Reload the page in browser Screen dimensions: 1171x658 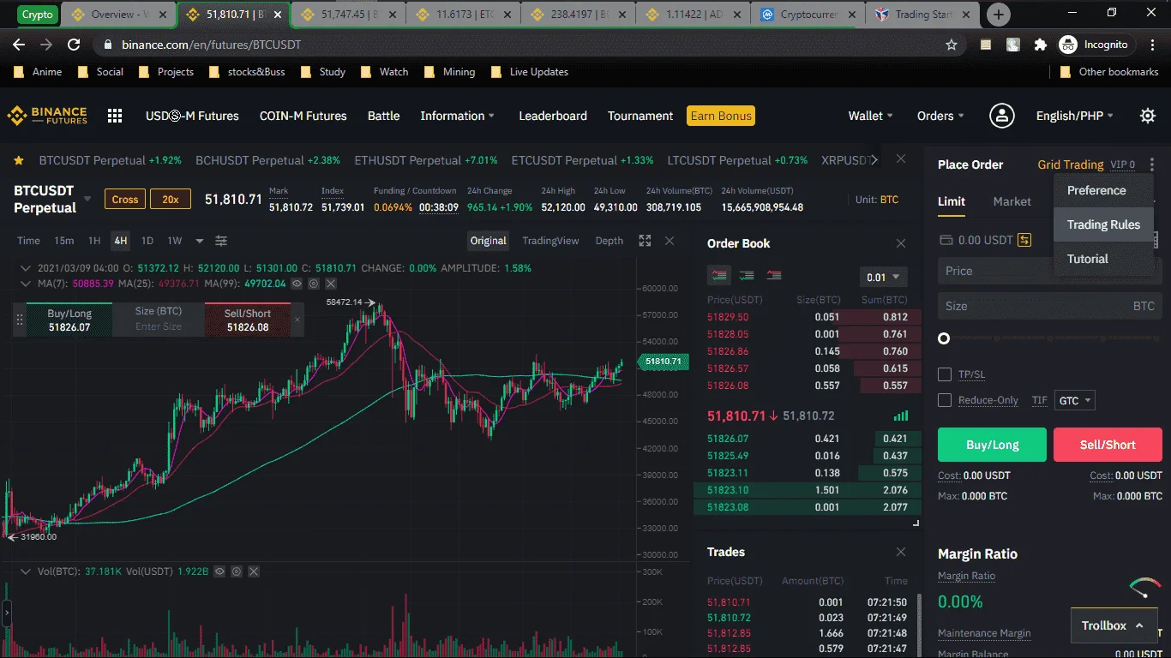point(74,45)
